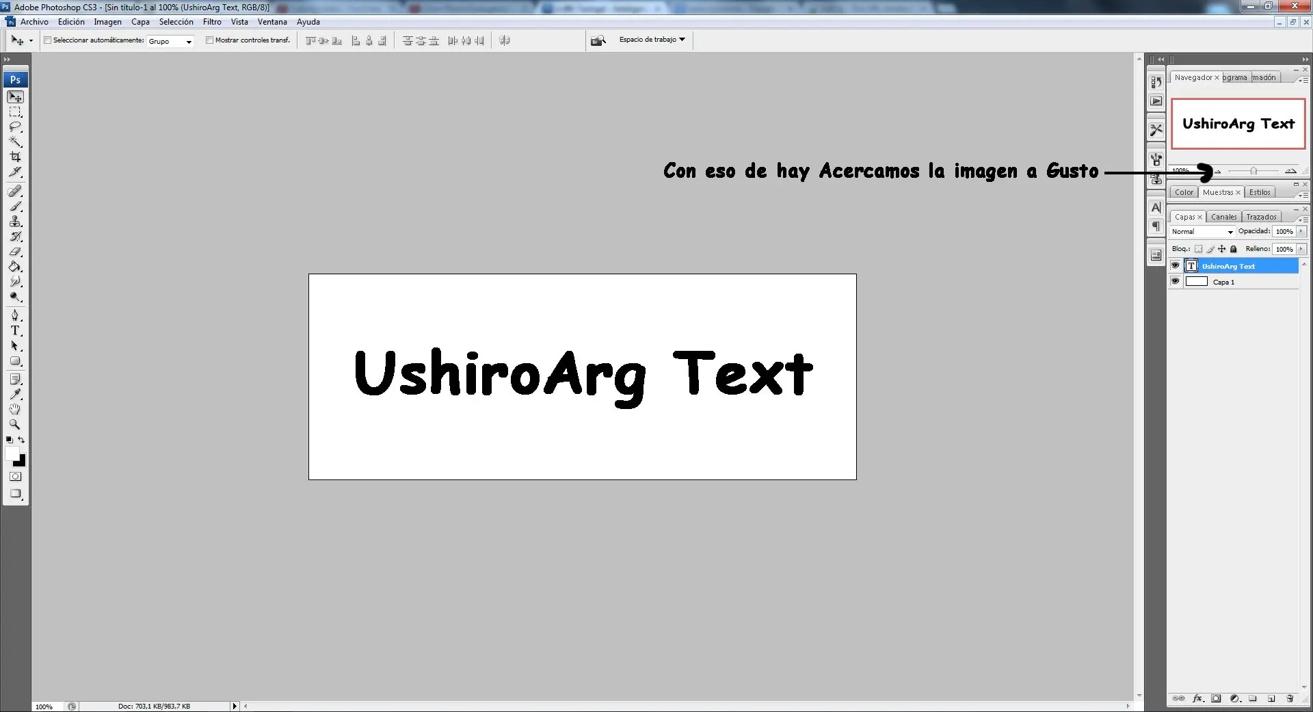Viewport: 1313px width, 712px height.
Task: Toggle lock transparent pixels
Action: [x=1198, y=249]
